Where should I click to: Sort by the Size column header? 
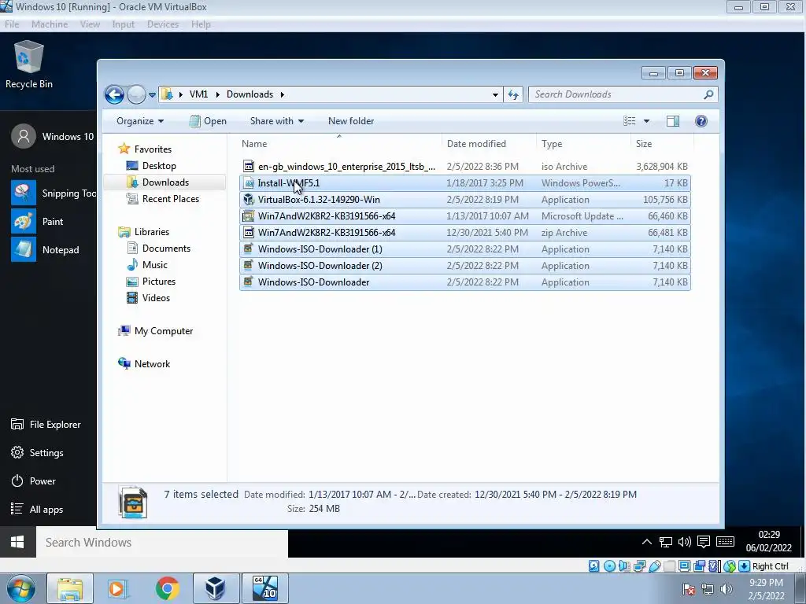click(x=662, y=144)
